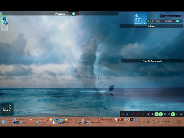Open Wi-Fi network settings in the tray
This screenshot has height=138, width=184.
click(159, 122)
